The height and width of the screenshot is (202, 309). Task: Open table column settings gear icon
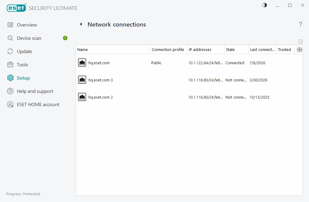tap(300, 50)
